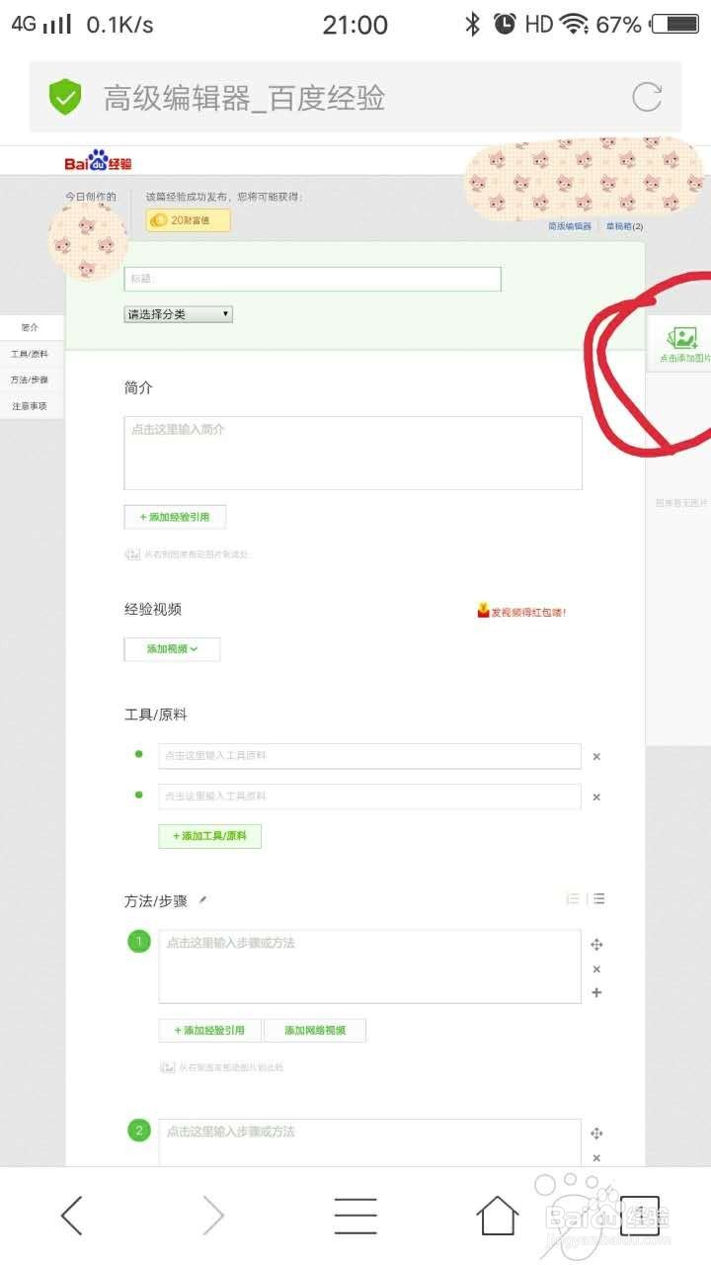
Task: Tap the alarm clock status icon
Action: point(505,25)
